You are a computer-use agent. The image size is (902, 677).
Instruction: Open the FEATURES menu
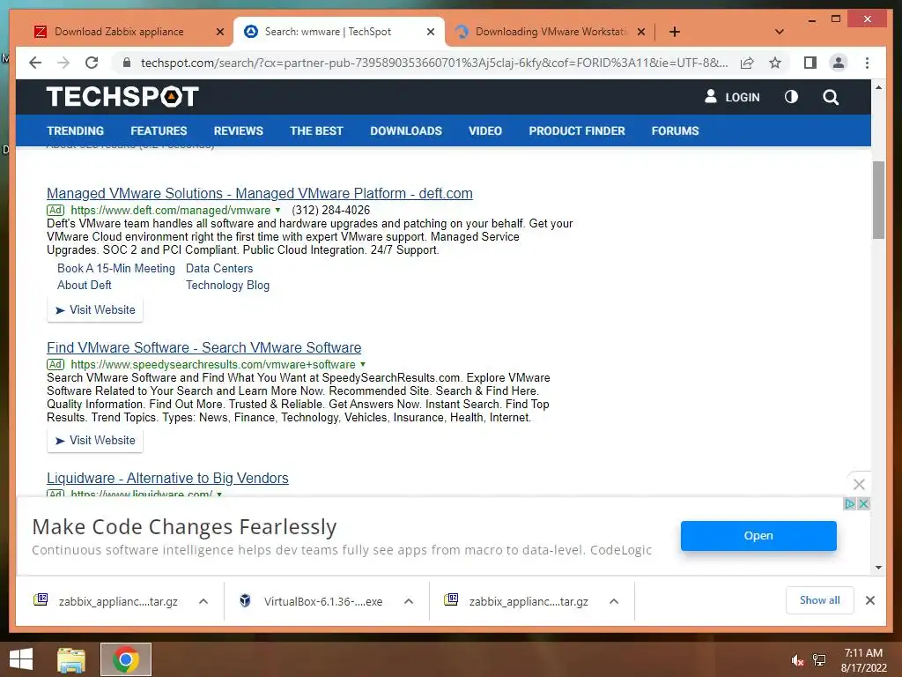click(x=159, y=130)
